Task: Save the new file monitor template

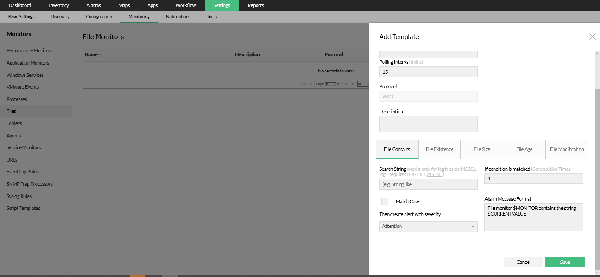Action: click(x=564, y=262)
